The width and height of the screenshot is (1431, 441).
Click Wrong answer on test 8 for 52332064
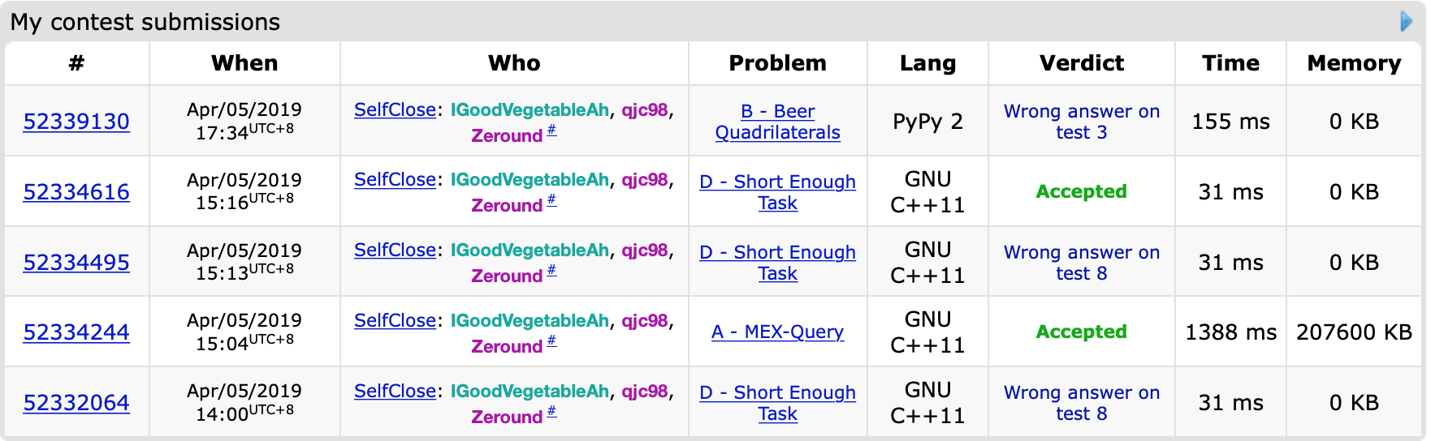(x=1081, y=403)
